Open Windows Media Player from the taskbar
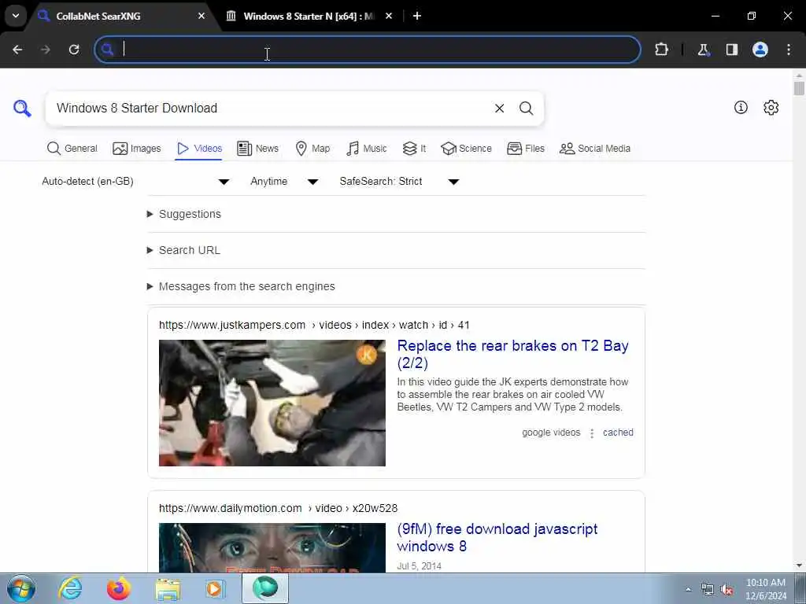The height and width of the screenshot is (604, 806). tap(216, 588)
